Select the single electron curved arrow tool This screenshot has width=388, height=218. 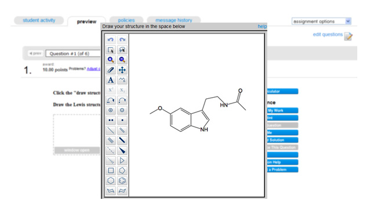[x=122, y=100]
